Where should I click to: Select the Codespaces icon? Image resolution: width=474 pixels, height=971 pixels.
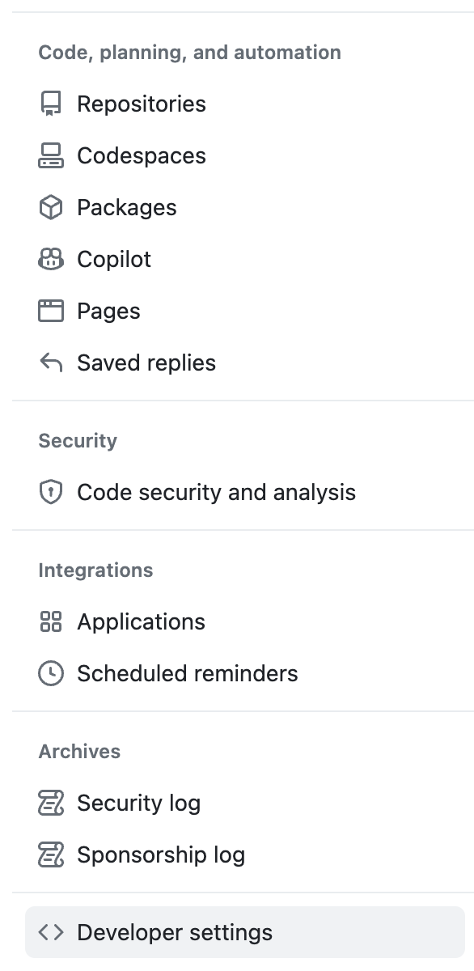pyautogui.click(x=51, y=155)
